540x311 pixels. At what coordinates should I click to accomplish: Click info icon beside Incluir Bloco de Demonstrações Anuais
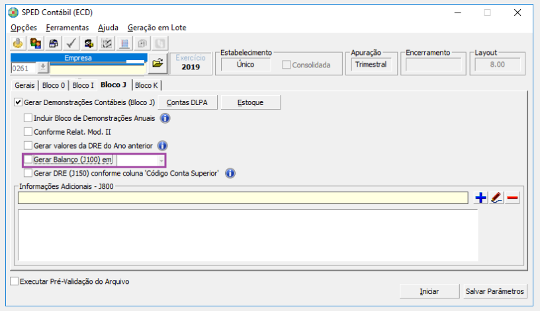pyautogui.click(x=165, y=118)
